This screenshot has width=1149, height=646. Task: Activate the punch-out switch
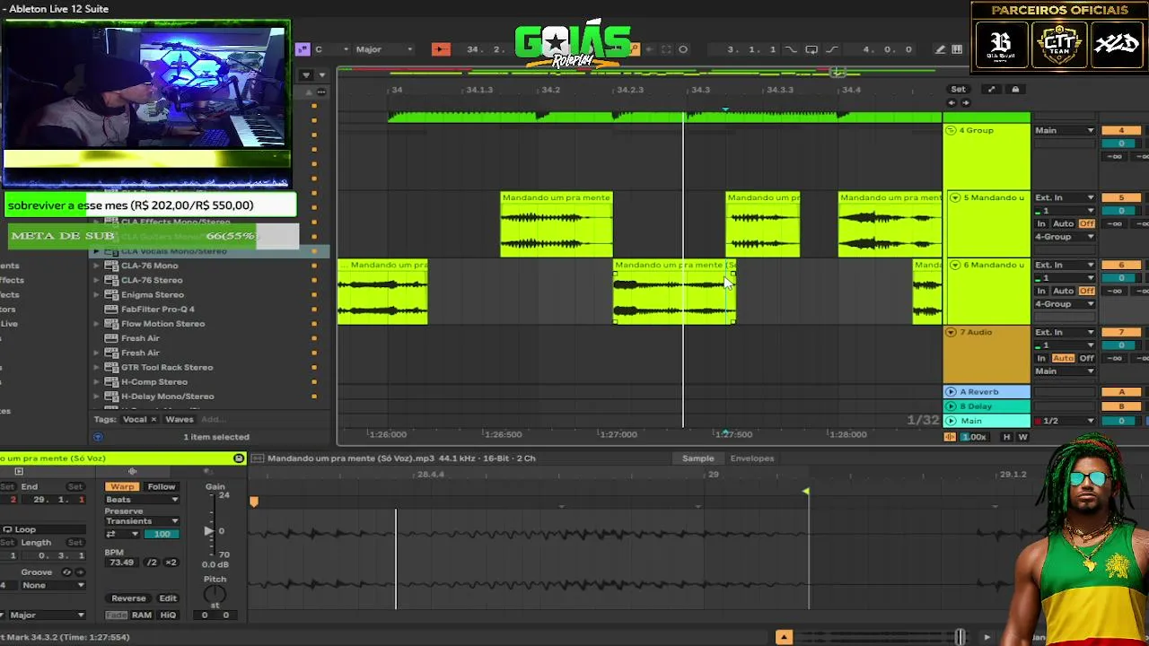coord(831,49)
